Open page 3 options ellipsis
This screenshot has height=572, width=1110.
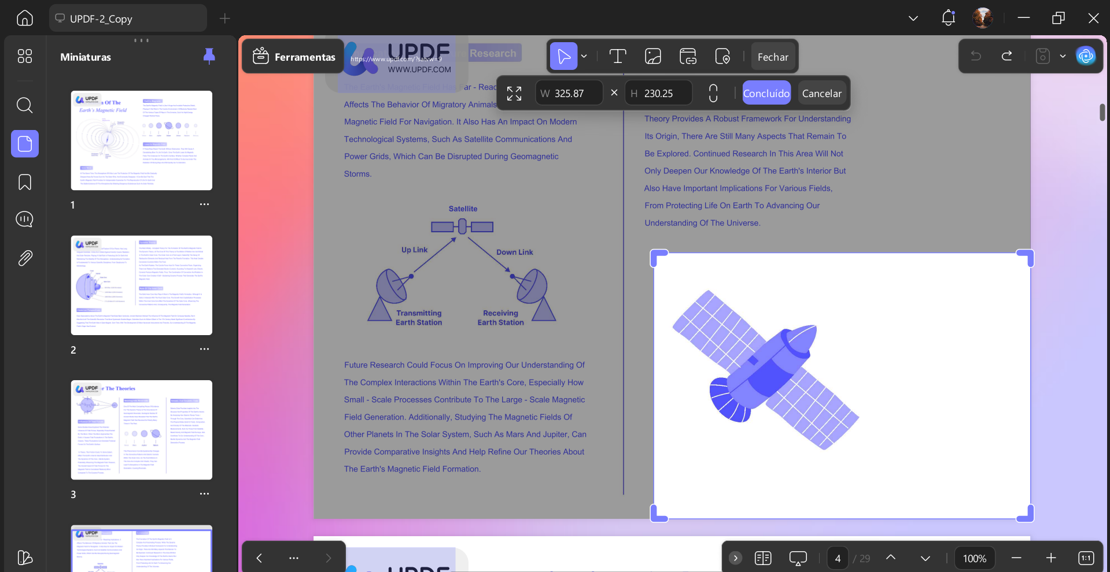[204, 493]
